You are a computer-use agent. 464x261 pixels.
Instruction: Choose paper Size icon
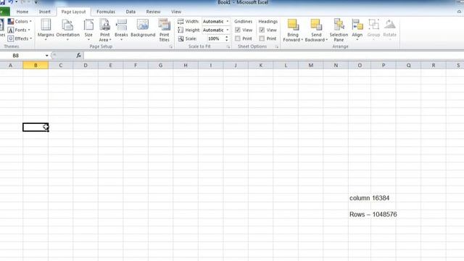[x=88, y=25]
